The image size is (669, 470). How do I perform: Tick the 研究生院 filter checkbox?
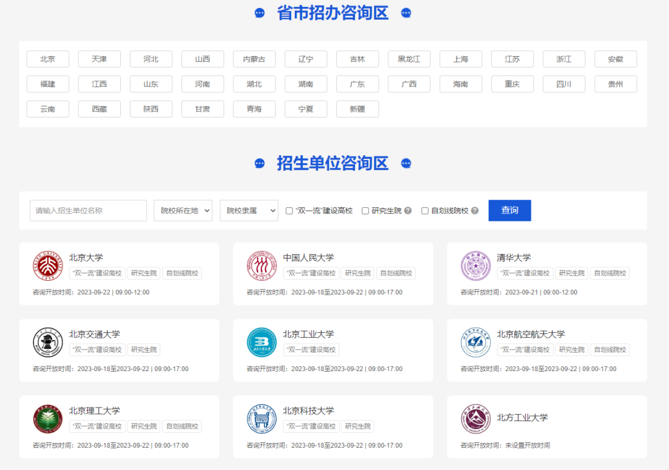(365, 211)
